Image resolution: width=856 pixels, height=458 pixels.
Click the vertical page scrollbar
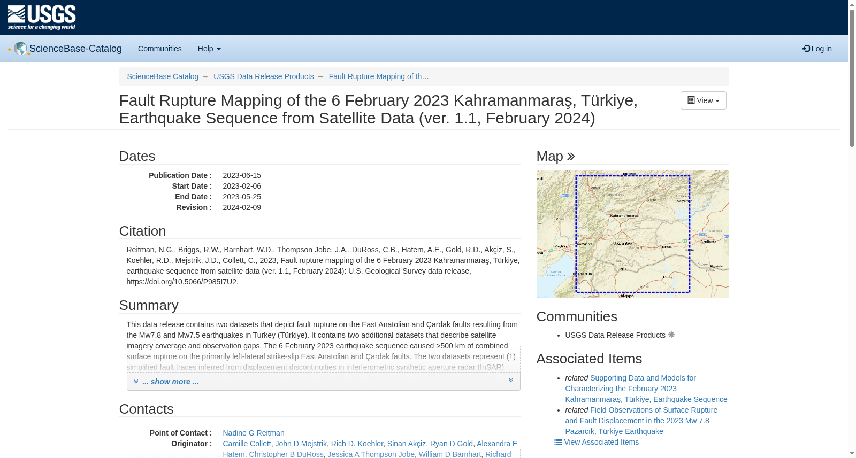point(852,77)
